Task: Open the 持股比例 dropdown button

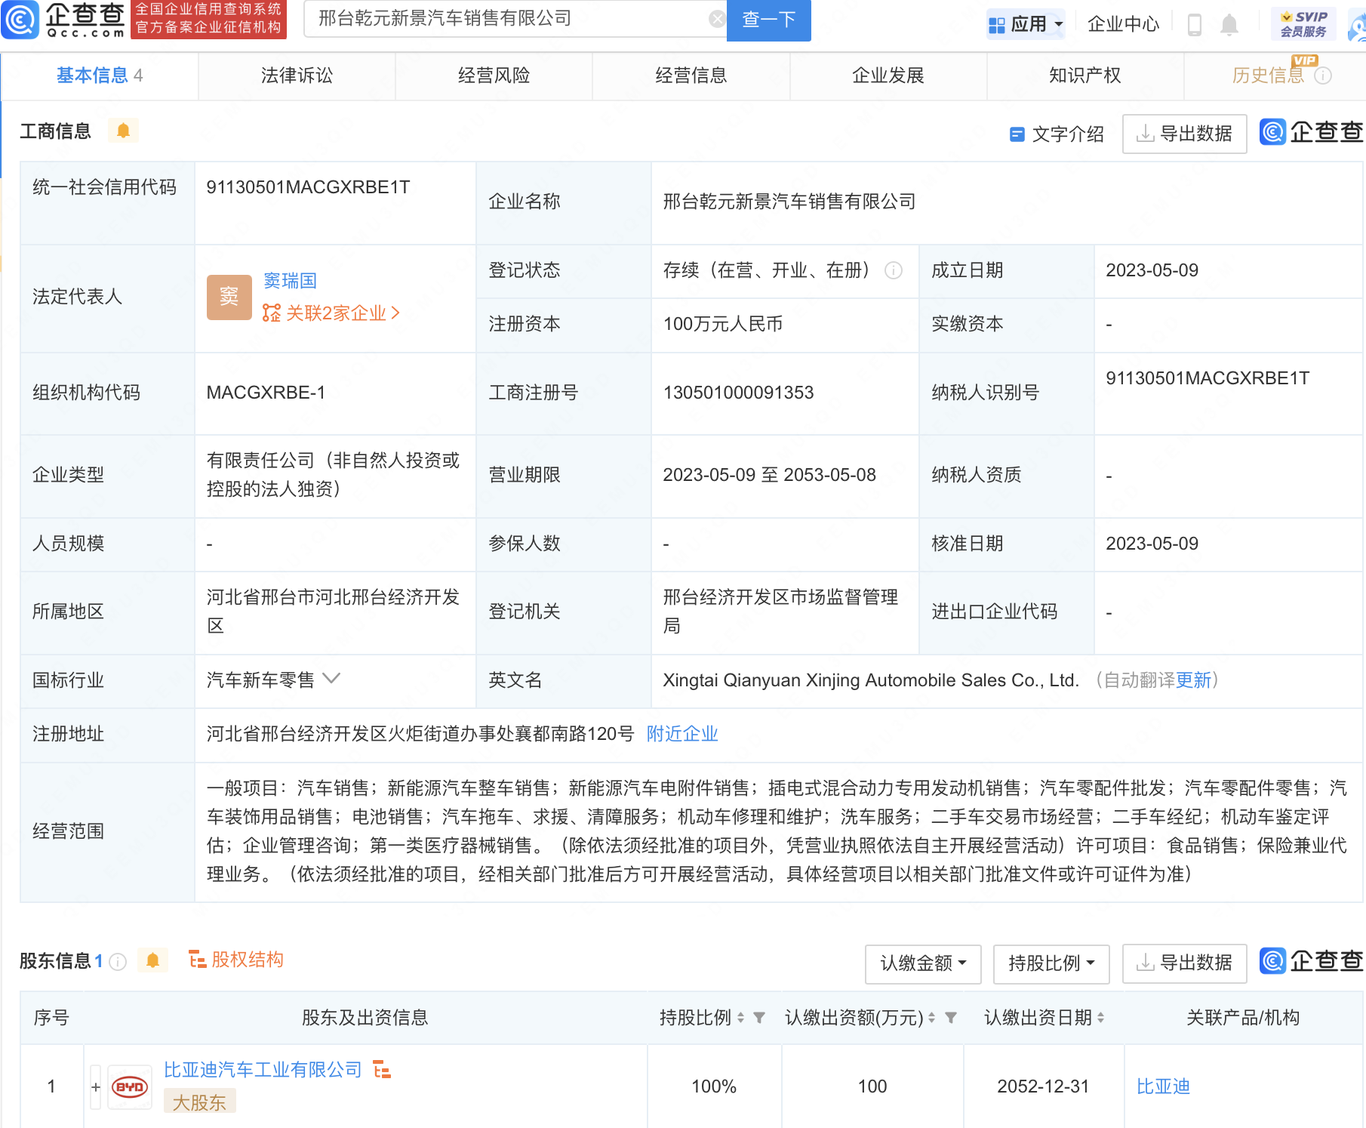Action: tap(1051, 963)
